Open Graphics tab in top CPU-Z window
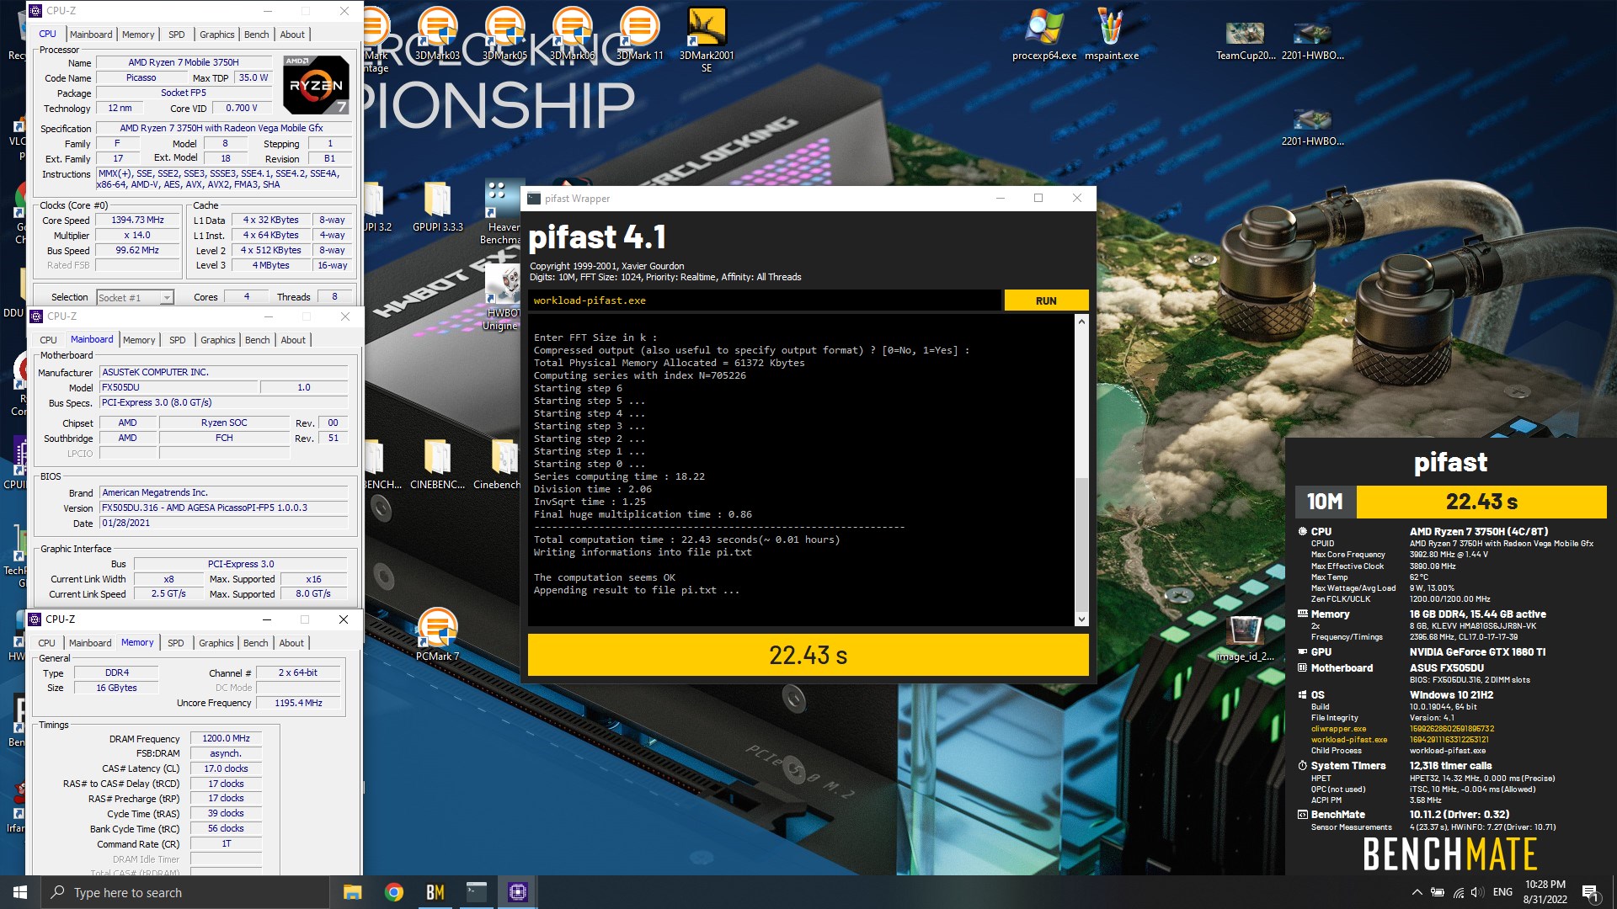This screenshot has height=909, width=1617. [216, 35]
